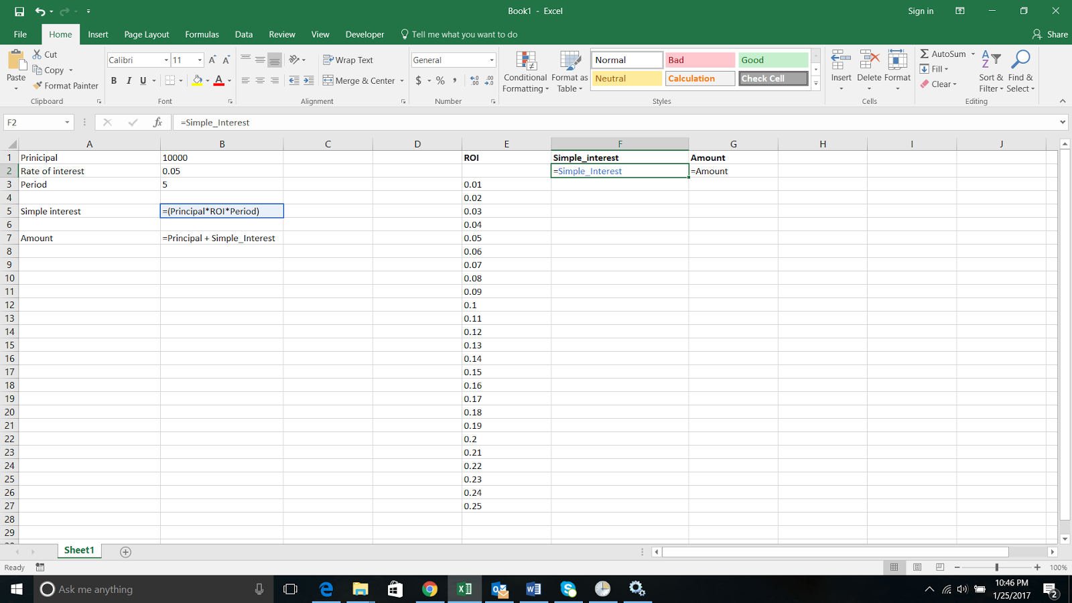
Task: Select the Italic formatting icon
Action: 129,80
